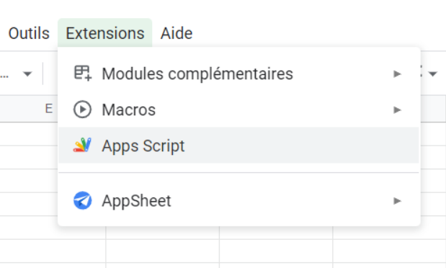Select the AppSheet menu entry
This screenshot has height=268, width=446.
[238, 200]
